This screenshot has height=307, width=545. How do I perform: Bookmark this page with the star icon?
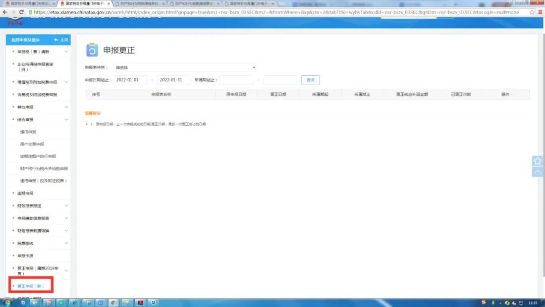point(532,12)
